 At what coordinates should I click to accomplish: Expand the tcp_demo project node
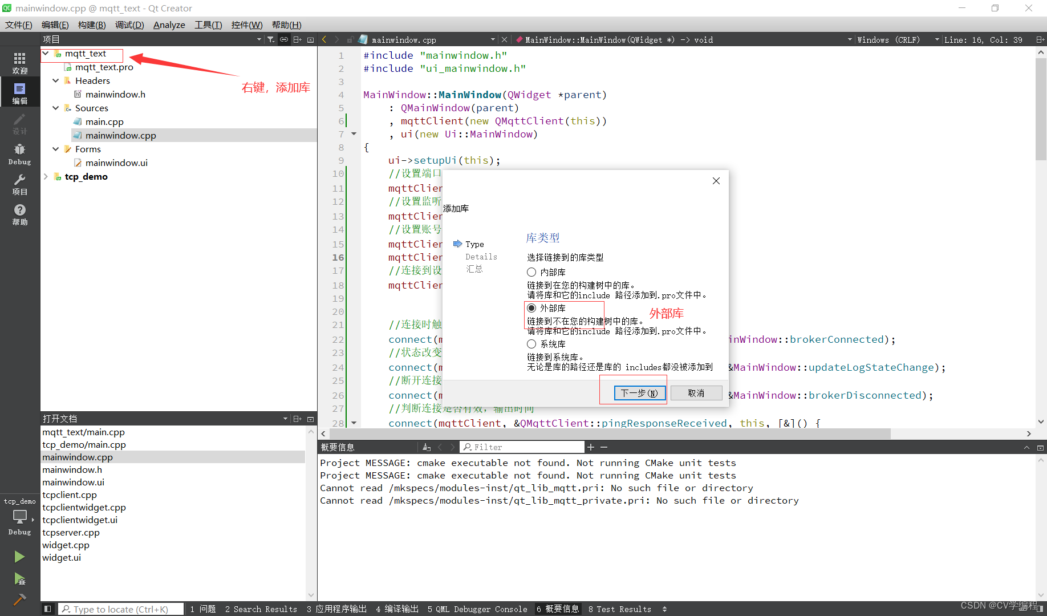pos(46,176)
